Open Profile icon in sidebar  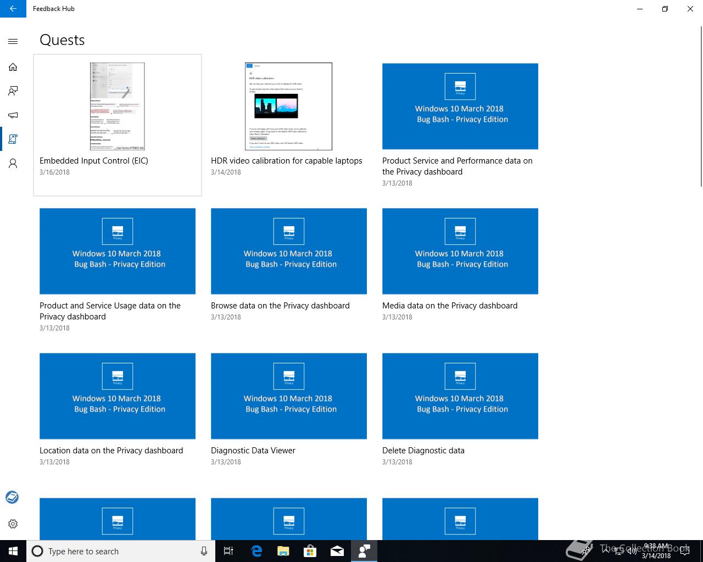click(x=13, y=164)
